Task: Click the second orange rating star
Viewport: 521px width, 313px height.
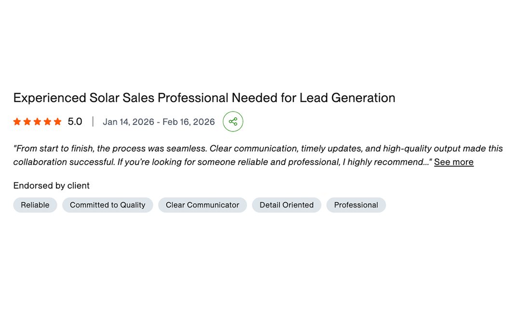Action: [x=27, y=122]
